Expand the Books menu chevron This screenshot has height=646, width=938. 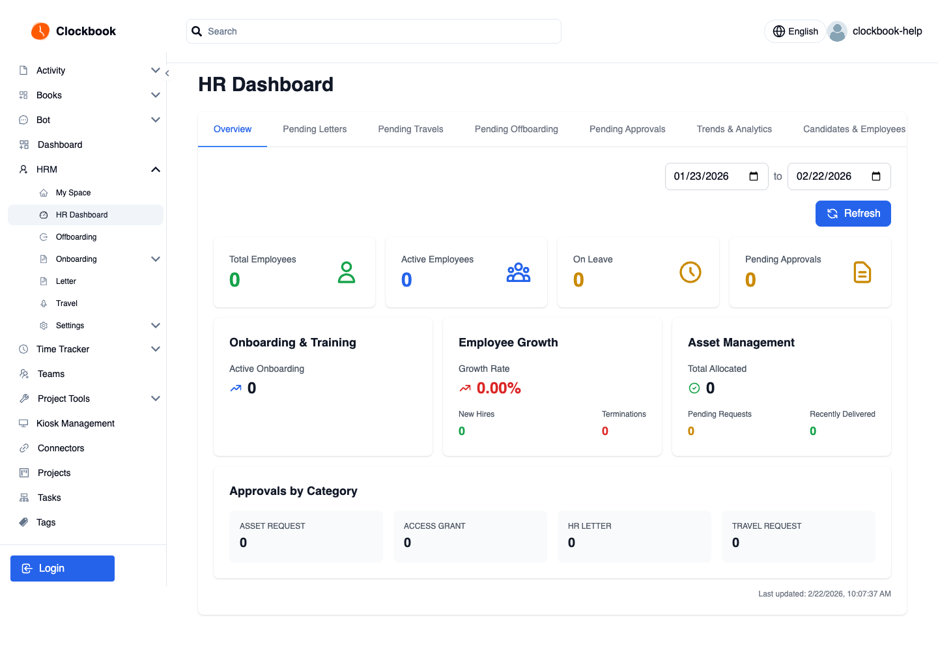(156, 95)
